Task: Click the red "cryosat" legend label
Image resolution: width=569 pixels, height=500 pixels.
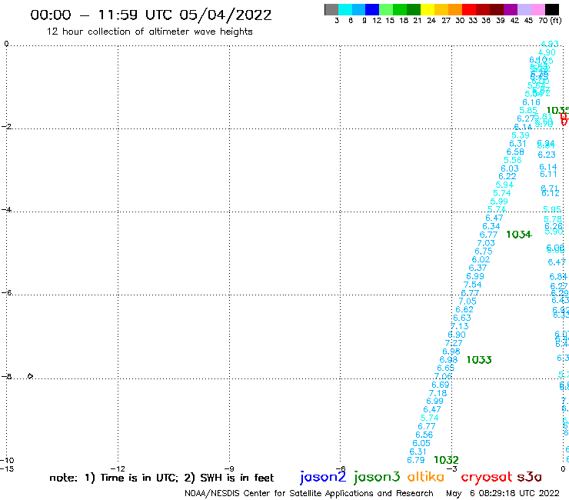Action: coord(486,477)
